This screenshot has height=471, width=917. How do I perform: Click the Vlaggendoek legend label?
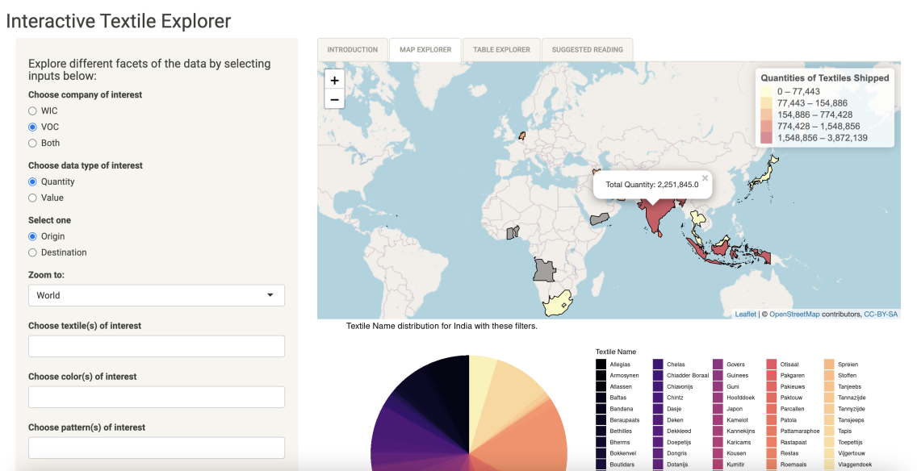pos(854,465)
